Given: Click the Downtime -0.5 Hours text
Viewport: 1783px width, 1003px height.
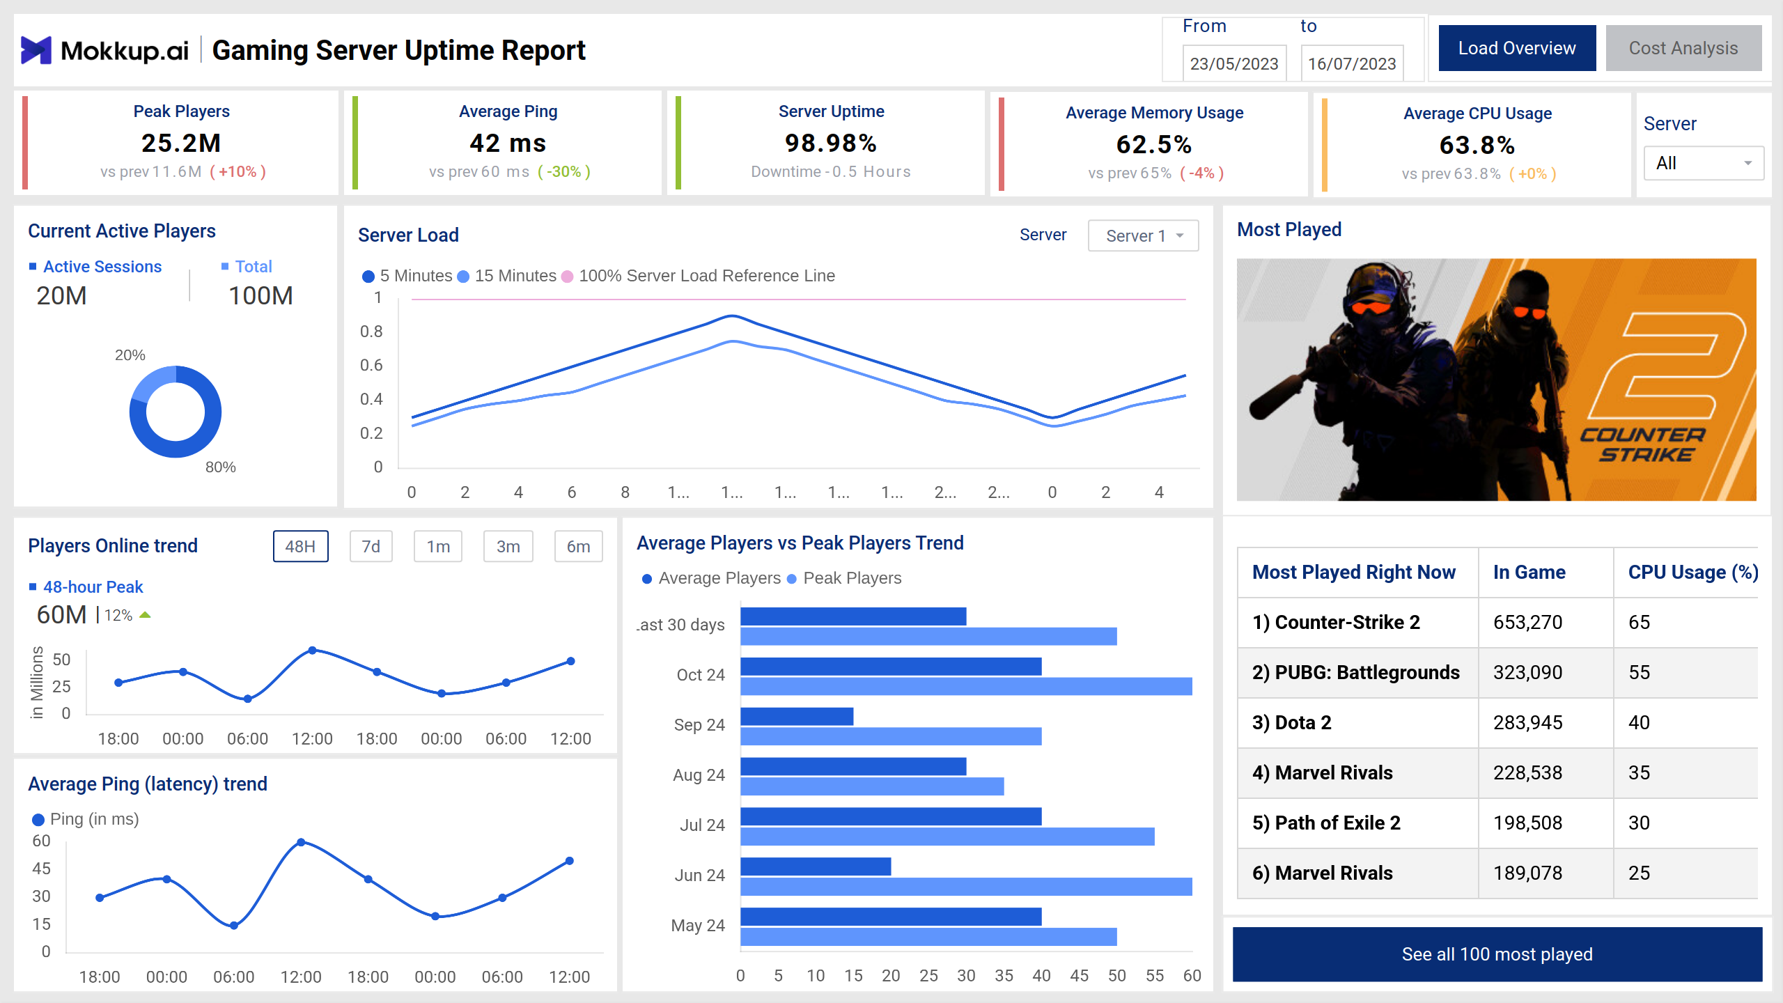Looking at the screenshot, I should (x=831, y=172).
